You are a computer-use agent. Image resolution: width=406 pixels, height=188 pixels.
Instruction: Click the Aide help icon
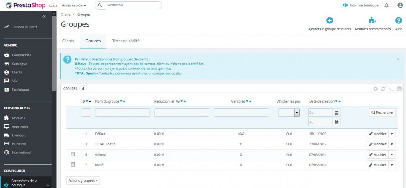399,21
